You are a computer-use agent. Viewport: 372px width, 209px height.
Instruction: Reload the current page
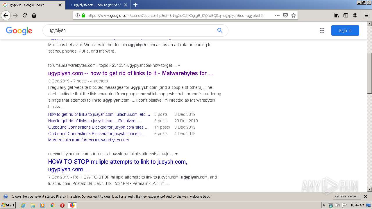(25, 15)
